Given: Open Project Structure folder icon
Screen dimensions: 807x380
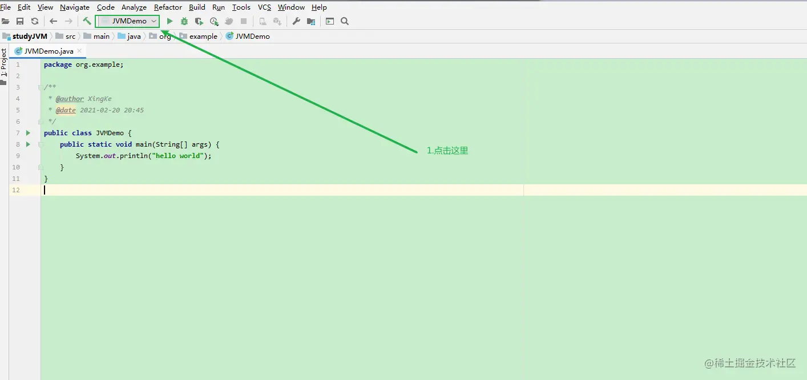Looking at the screenshot, I should (311, 21).
